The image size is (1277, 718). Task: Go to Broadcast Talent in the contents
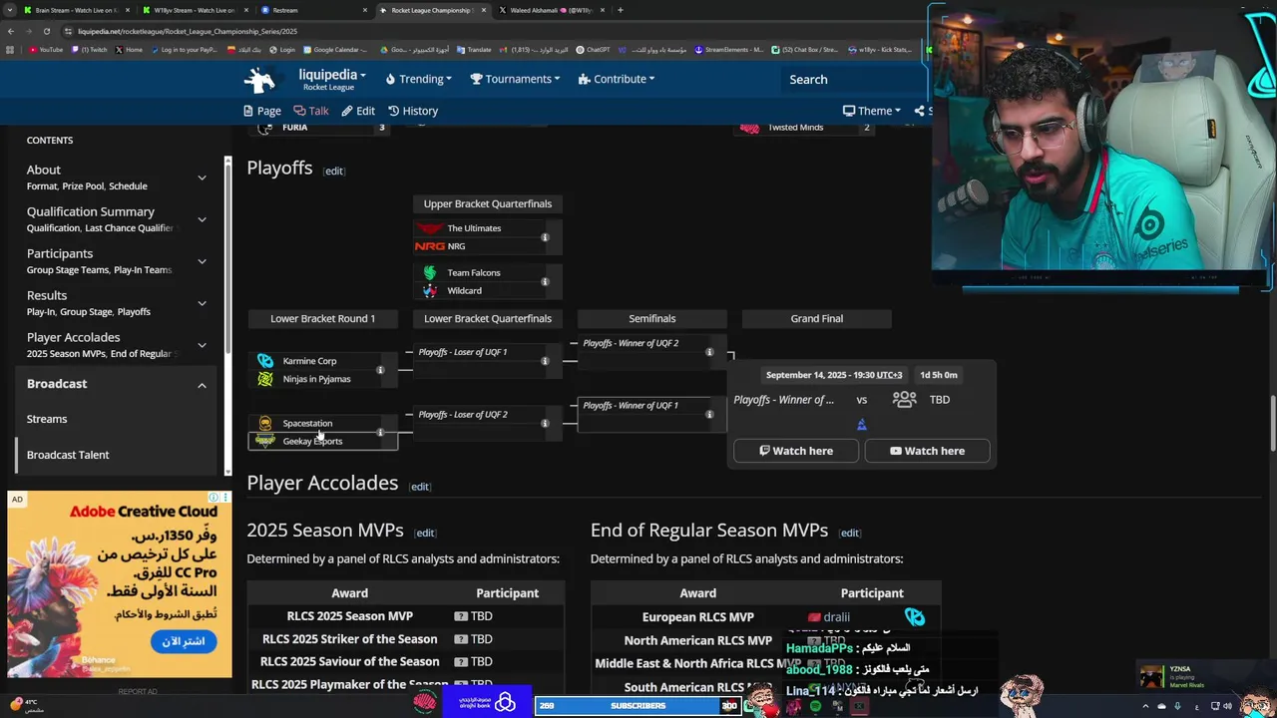(x=68, y=455)
